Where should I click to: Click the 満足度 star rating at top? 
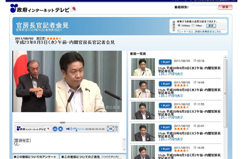[54, 39]
